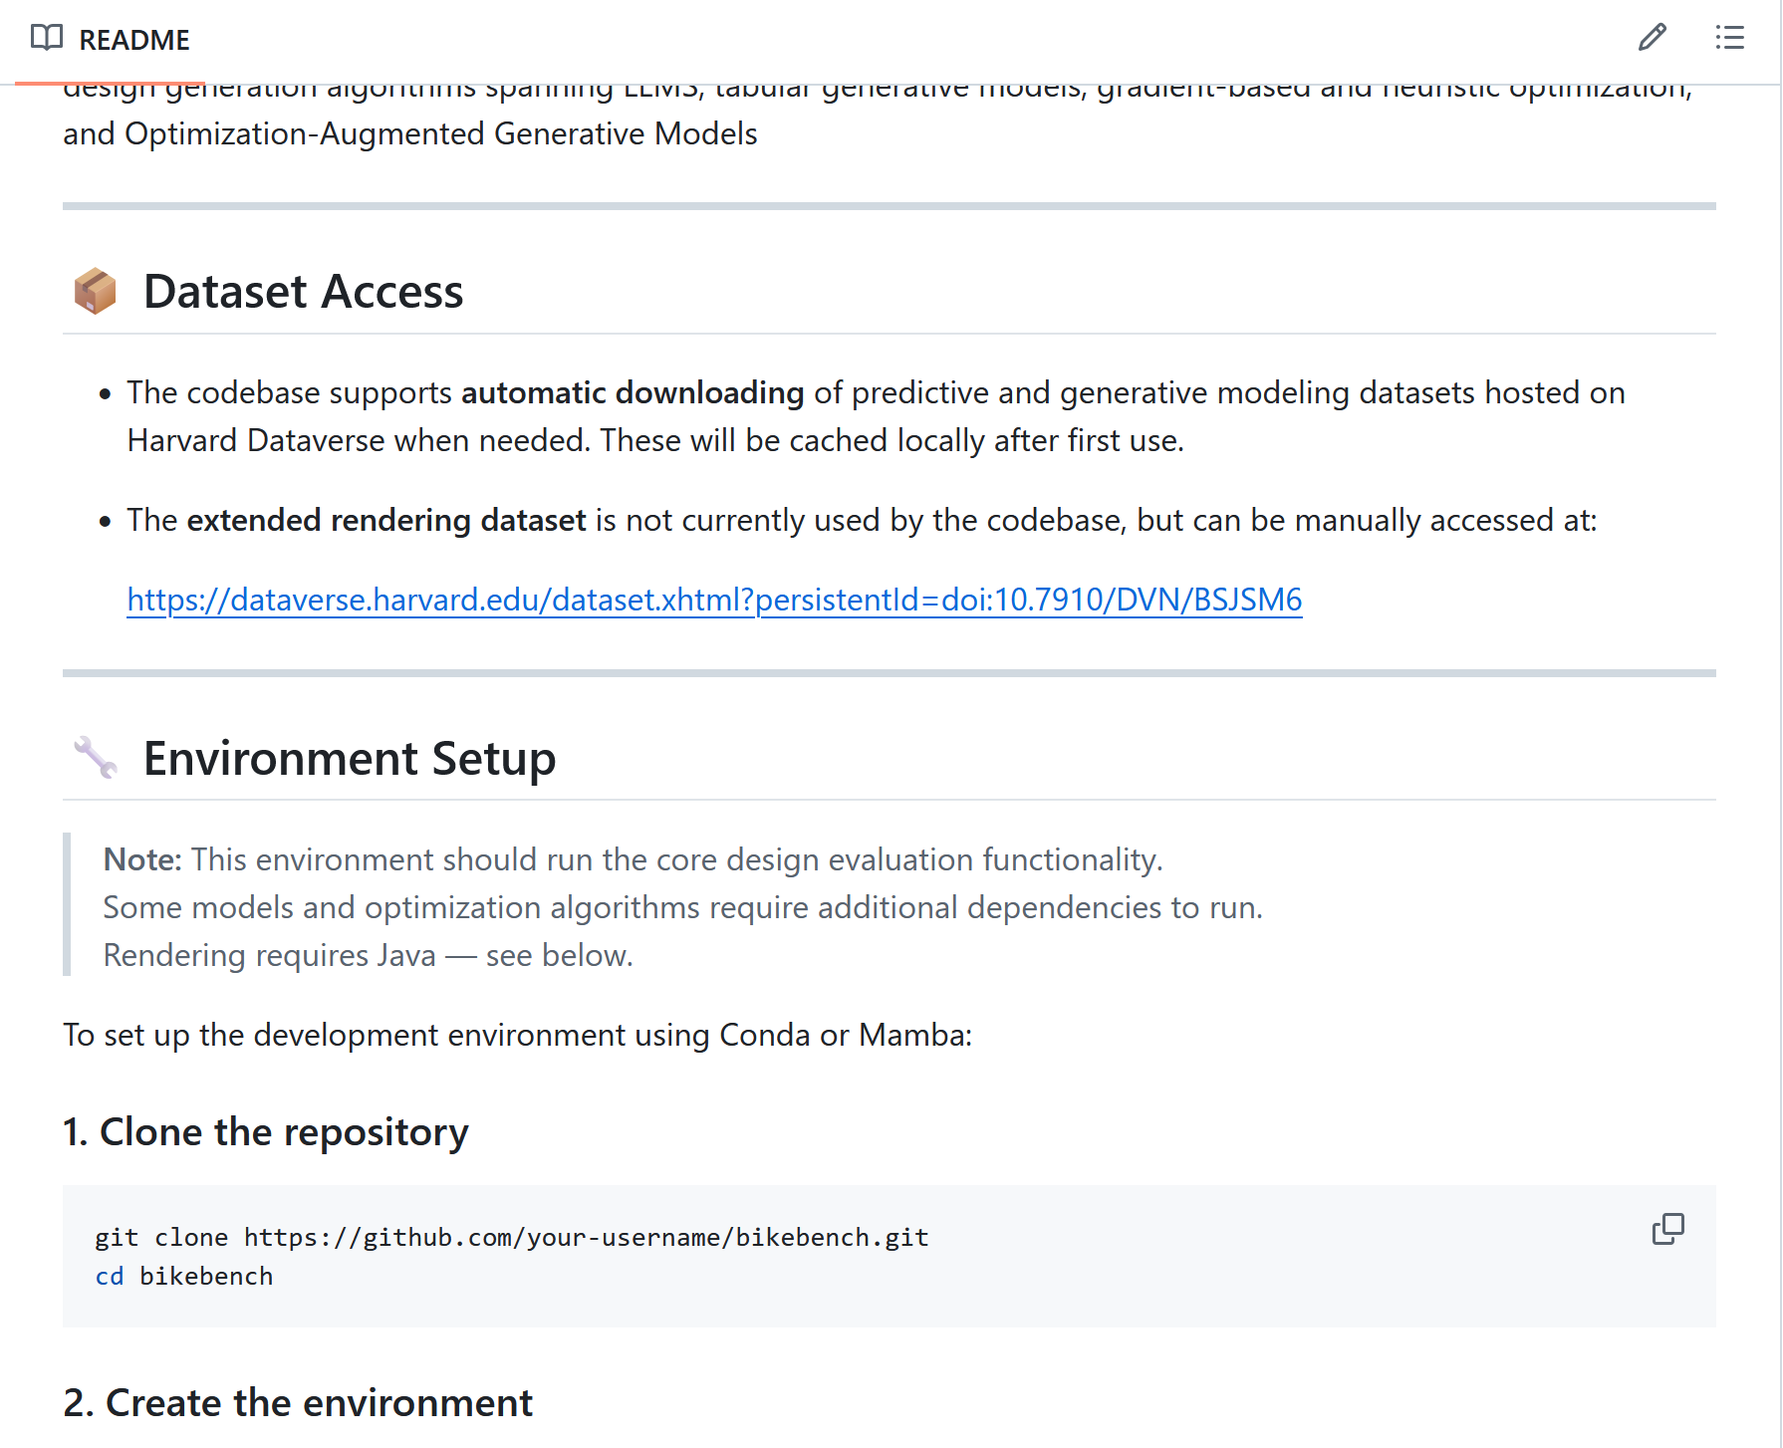1783x1448 pixels.
Task: Open the Harvard Dataverse dataset link
Action: point(714,600)
